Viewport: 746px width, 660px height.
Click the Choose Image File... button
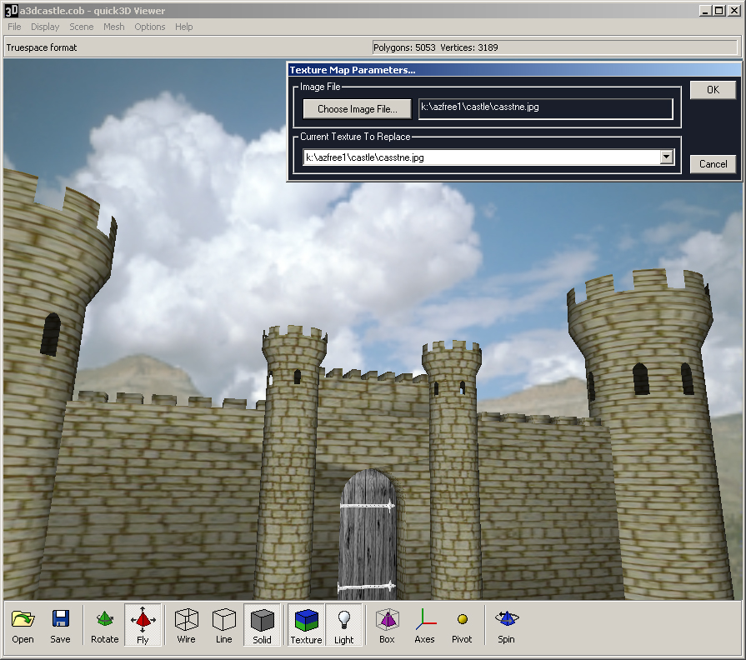(x=358, y=109)
